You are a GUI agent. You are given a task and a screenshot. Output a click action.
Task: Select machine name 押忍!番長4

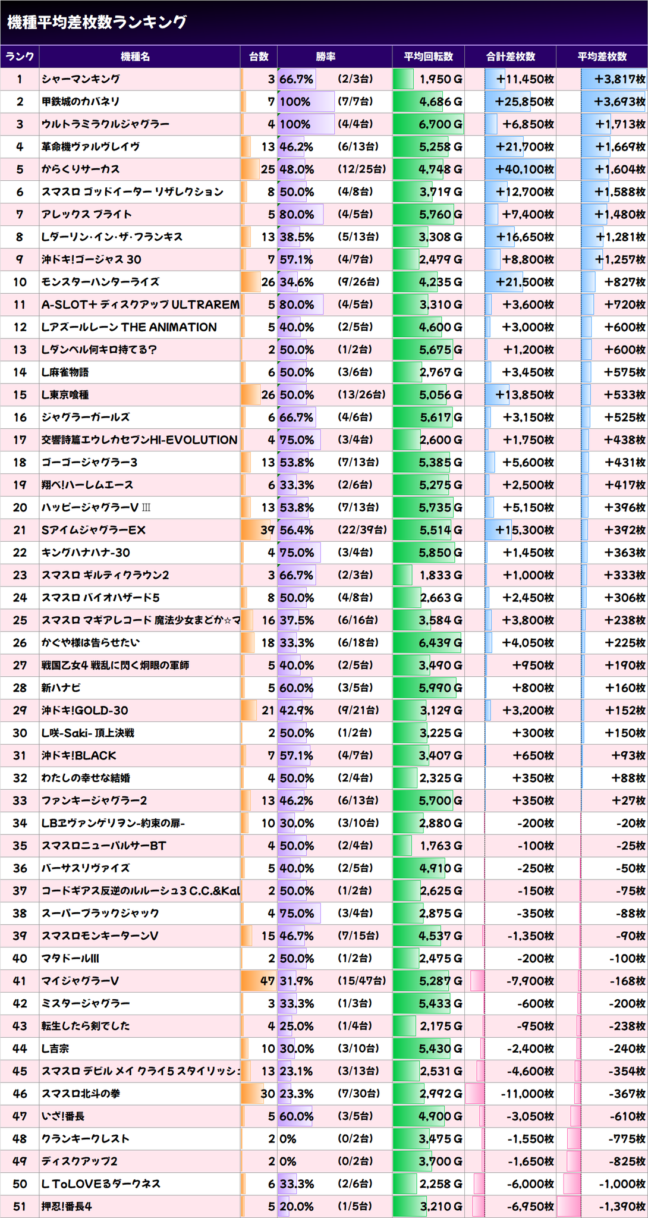[66, 1207]
